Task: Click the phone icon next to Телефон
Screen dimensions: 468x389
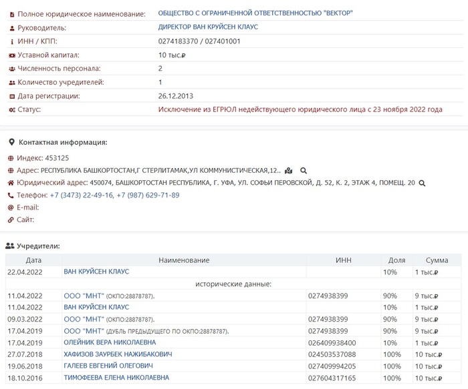Action: click(x=11, y=196)
